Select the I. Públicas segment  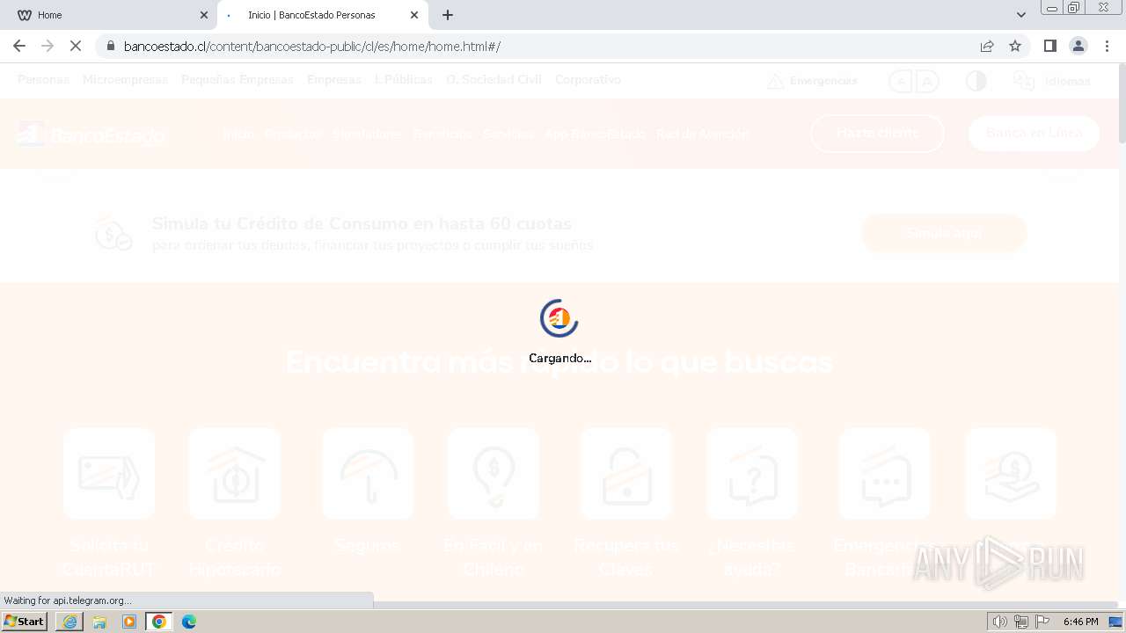404,80
